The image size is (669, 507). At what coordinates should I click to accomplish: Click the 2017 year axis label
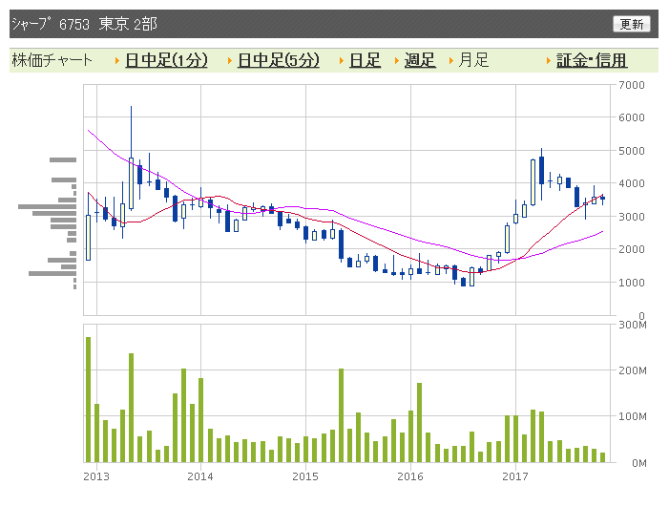[x=515, y=476]
